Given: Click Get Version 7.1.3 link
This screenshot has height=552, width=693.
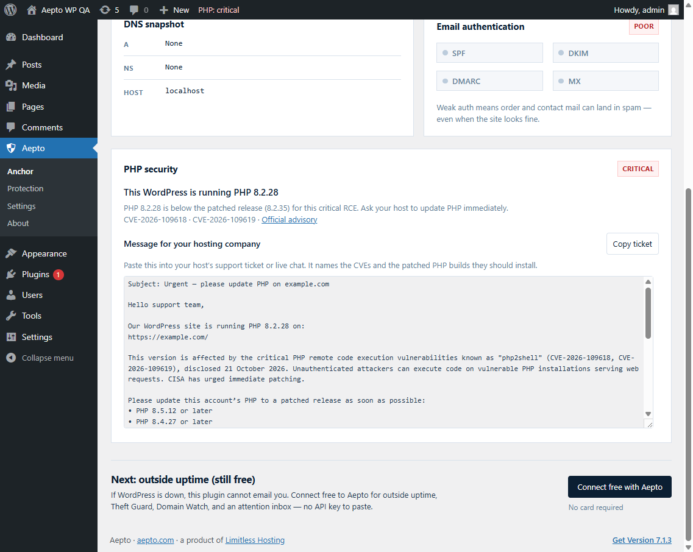Looking at the screenshot, I should [642, 540].
